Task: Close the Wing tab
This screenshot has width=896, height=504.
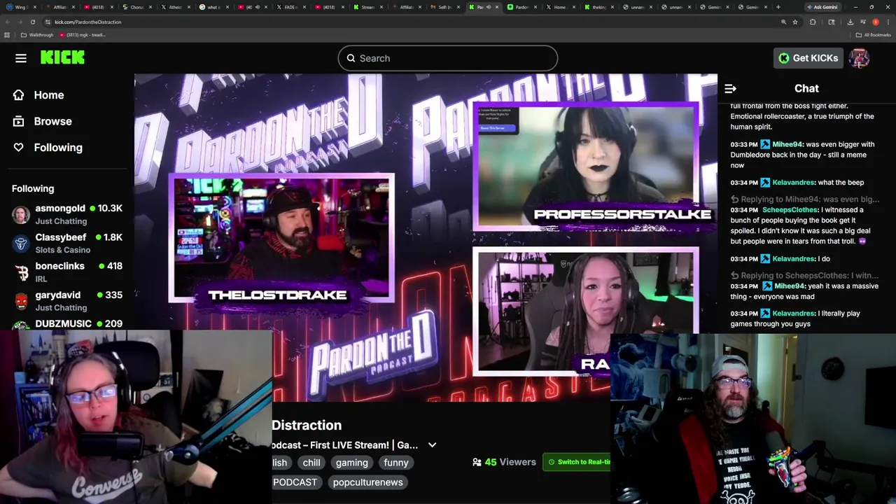Action: pos(34,7)
